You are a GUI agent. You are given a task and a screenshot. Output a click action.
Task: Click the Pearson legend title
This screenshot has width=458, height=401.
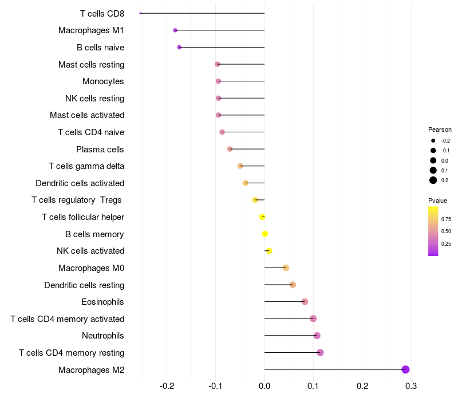[x=440, y=129]
